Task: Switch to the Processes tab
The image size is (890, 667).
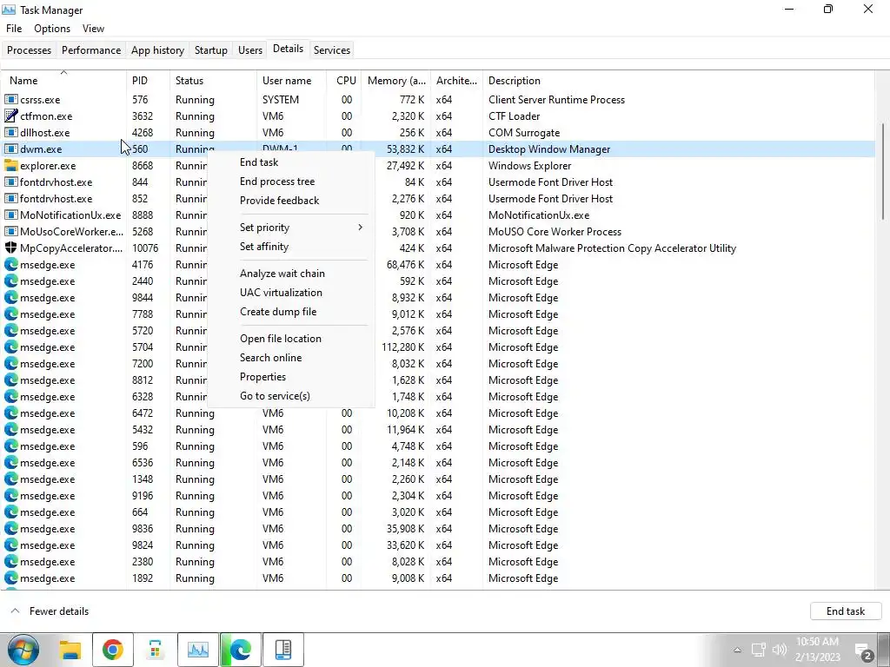Action: coord(29,50)
